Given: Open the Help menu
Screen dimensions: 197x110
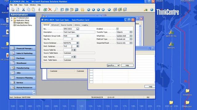Looking at the screenshot, I should tap(39, 5).
